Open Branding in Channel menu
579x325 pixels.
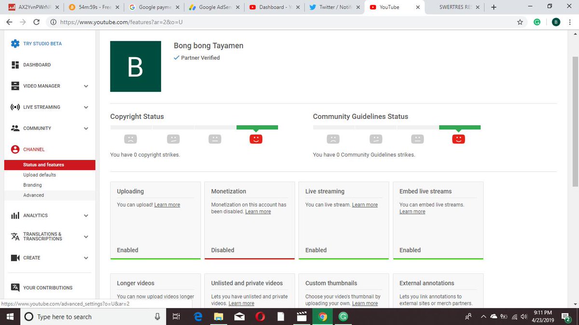[32, 185]
